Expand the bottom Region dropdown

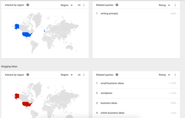[x=66, y=75]
